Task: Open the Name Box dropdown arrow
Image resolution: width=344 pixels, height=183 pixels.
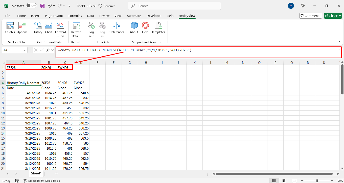Action: 25,50
